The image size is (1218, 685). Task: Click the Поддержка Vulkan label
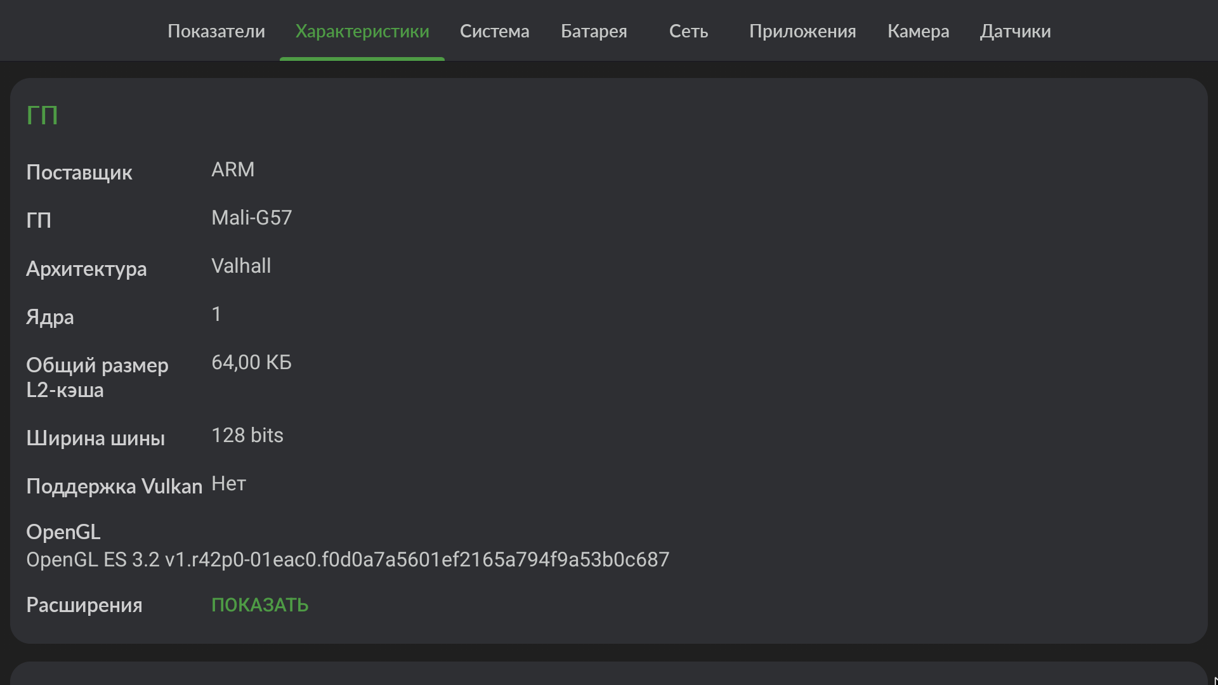click(114, 486)
